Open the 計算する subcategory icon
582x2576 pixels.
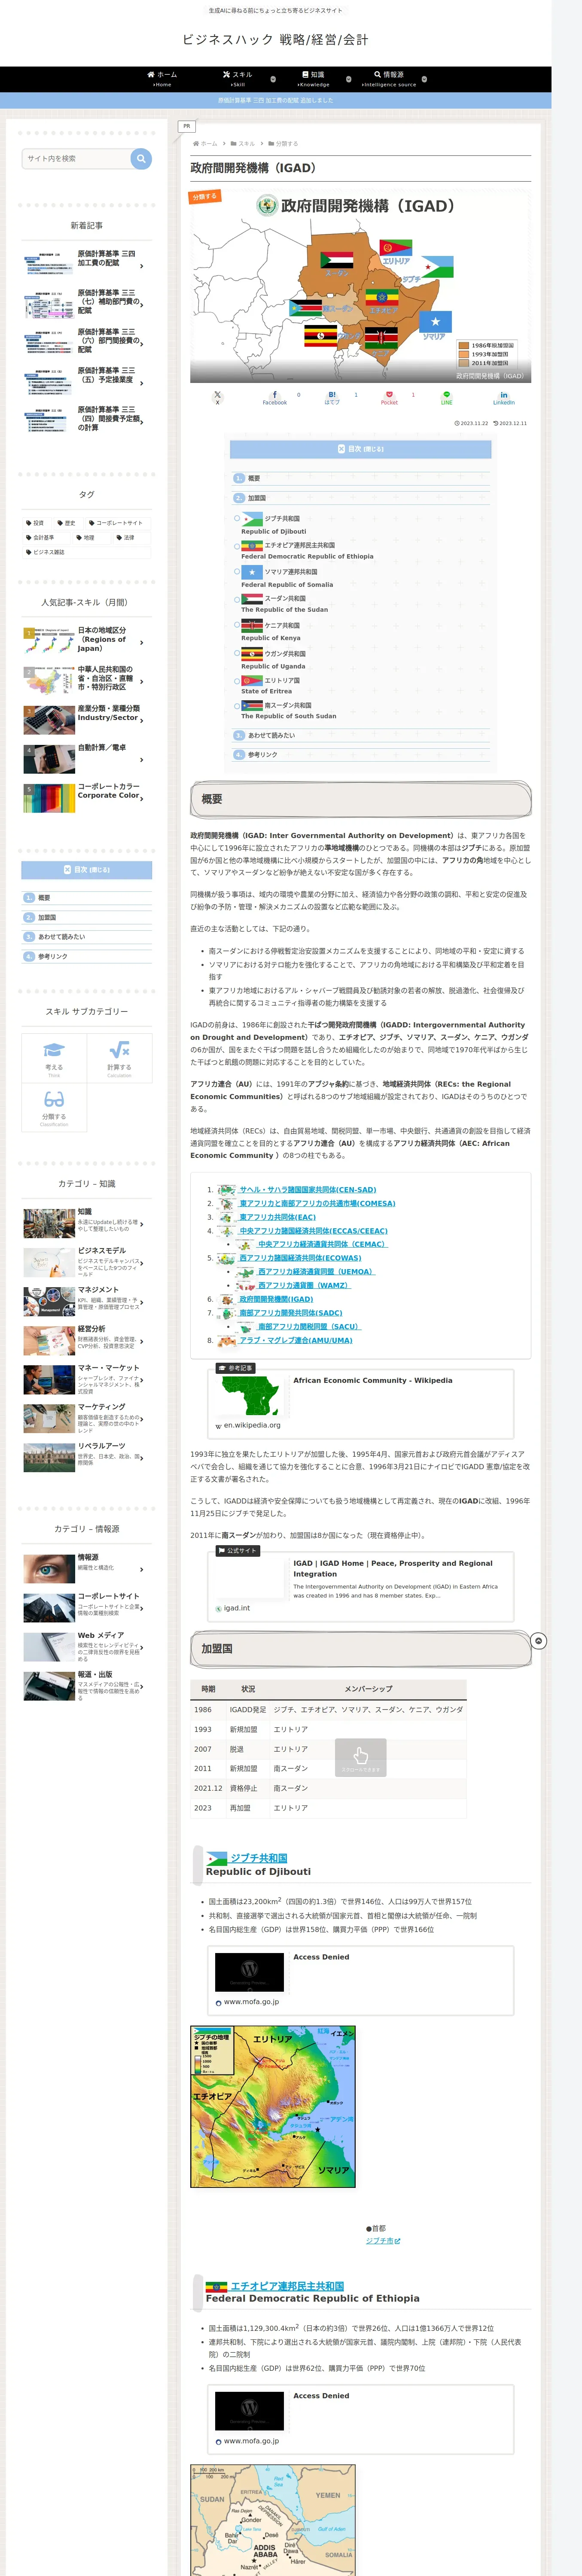(x=119, y=1058)
